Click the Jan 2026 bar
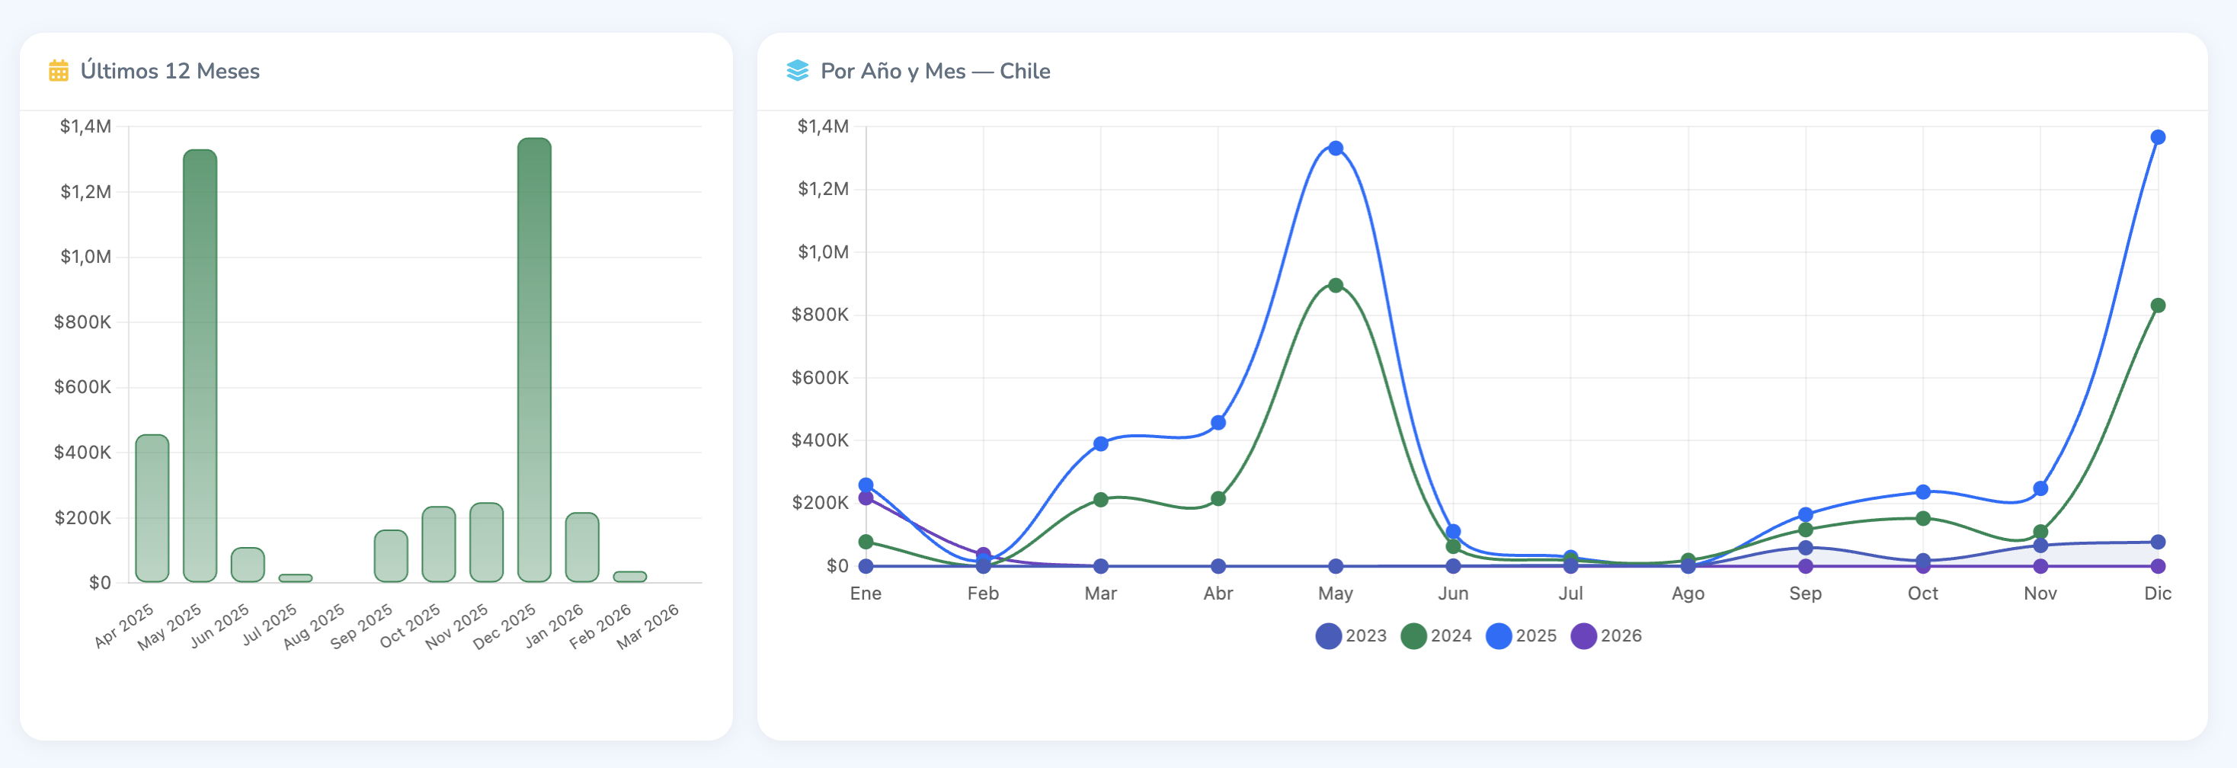 tap(582, 547)
